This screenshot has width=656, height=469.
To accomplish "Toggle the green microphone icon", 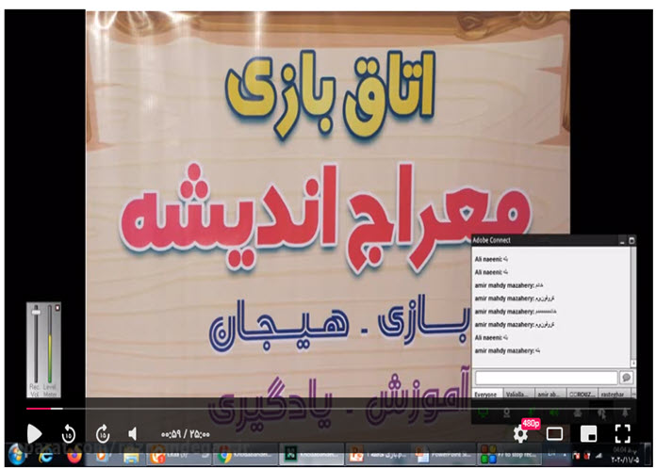I will 531,413.
